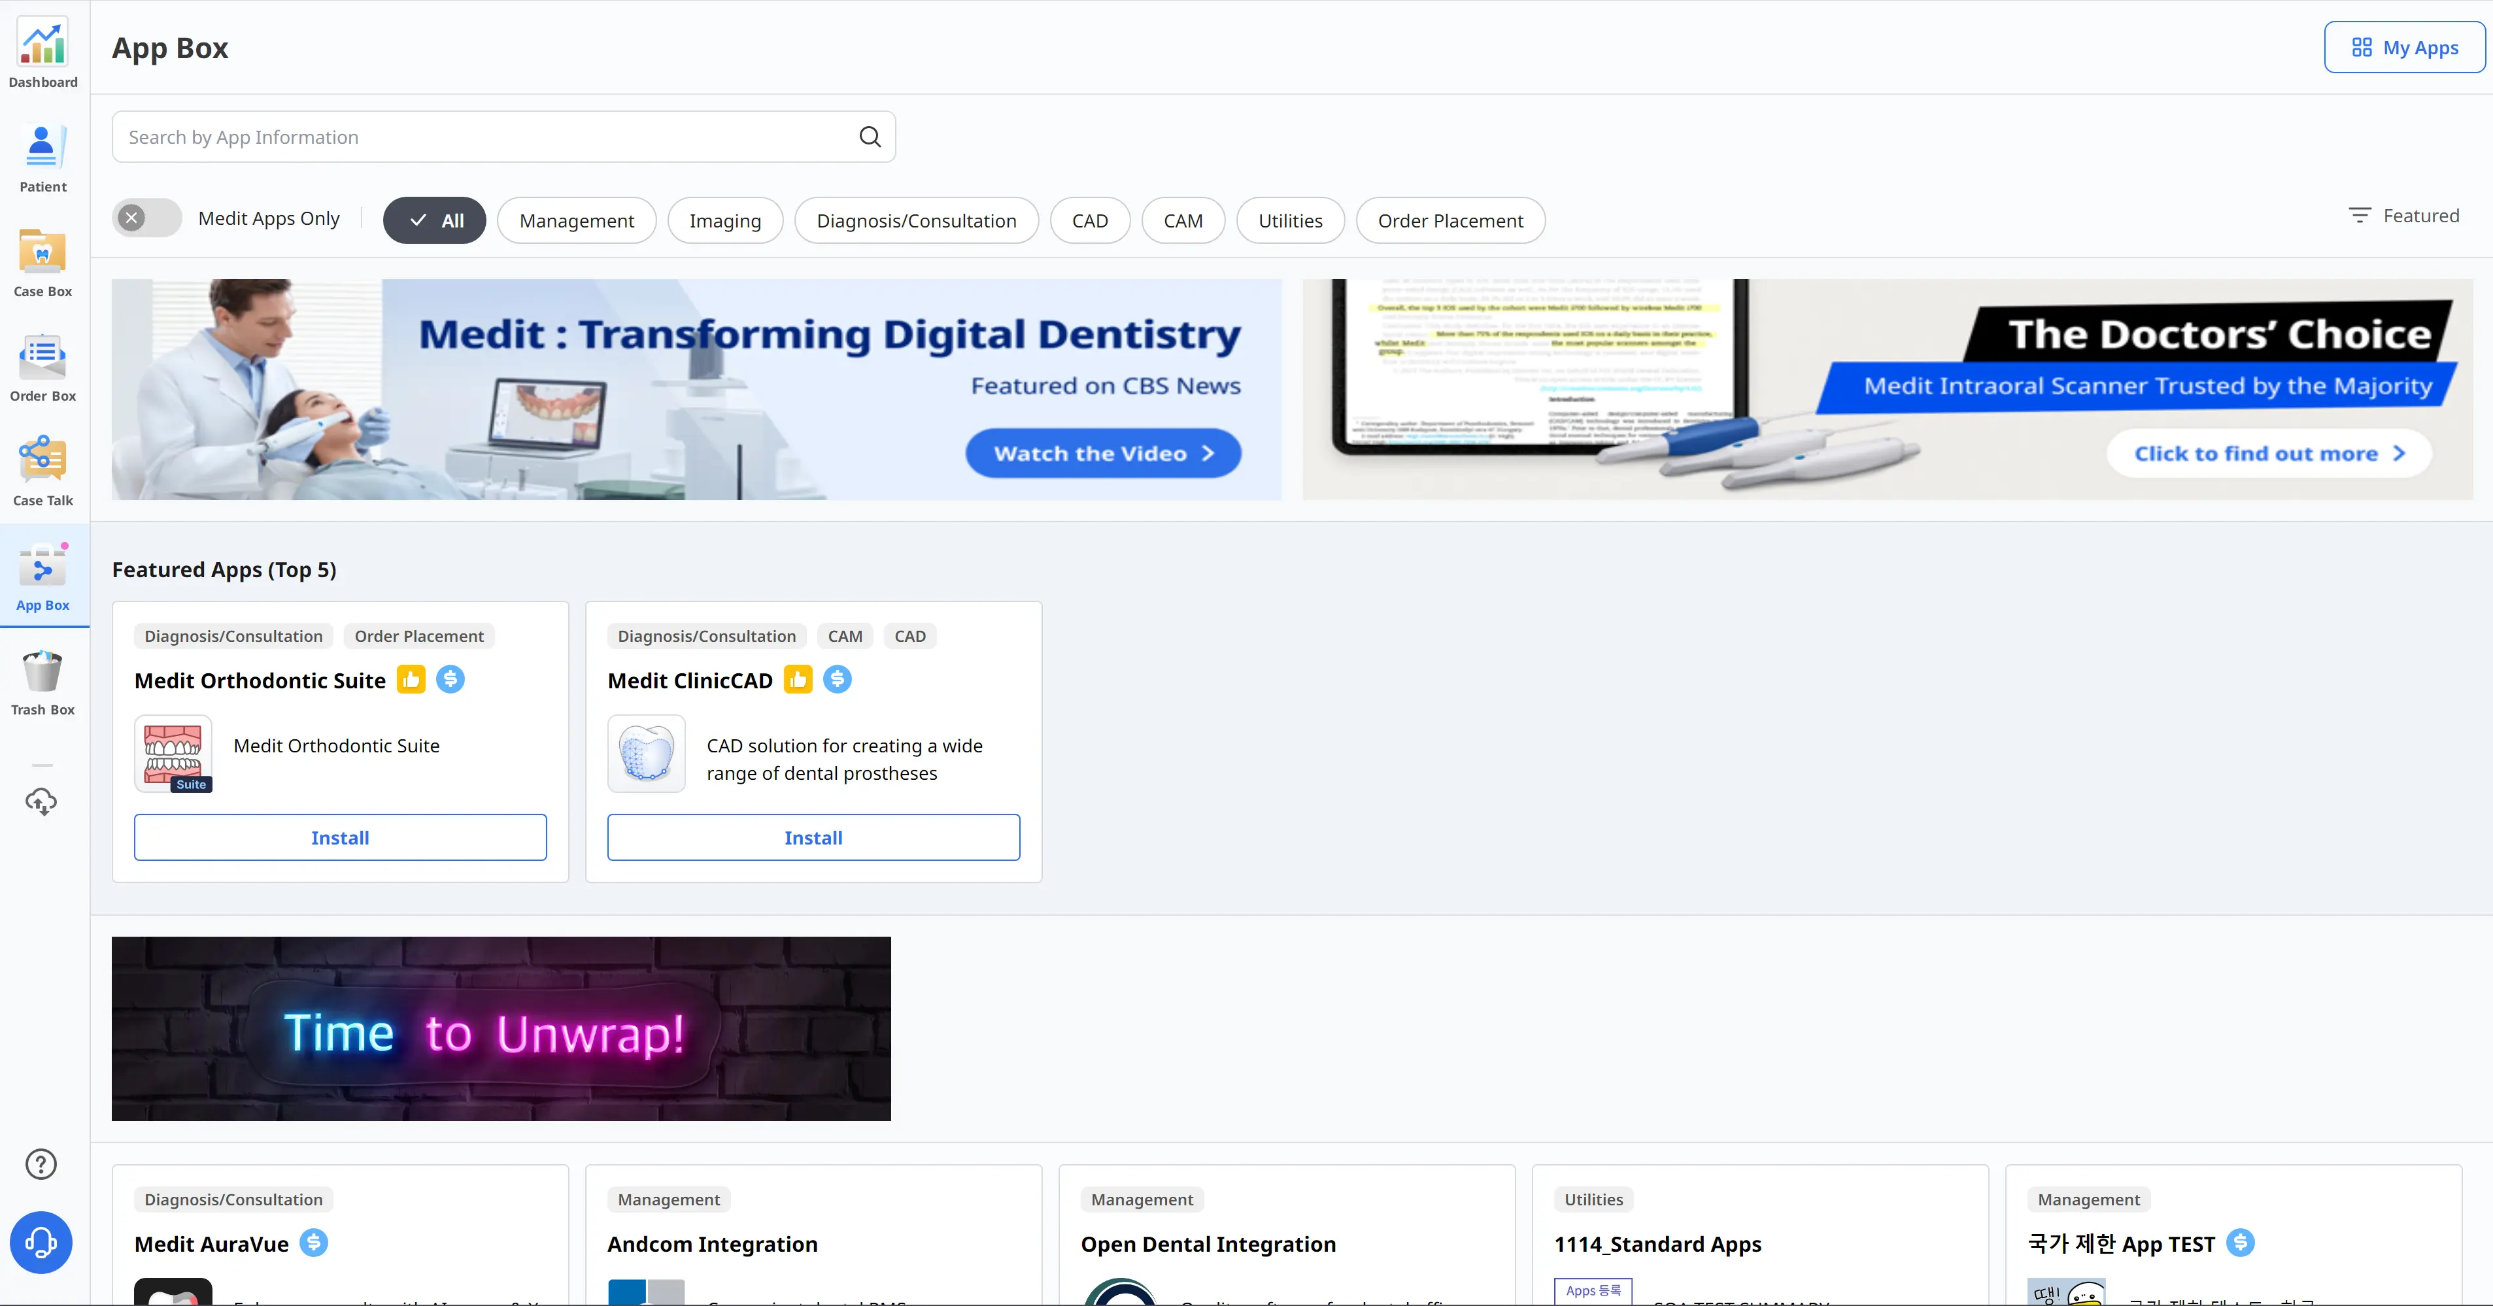
Task: Click the Medit ClinicCAD tooth app icon
Action: (x=647, y=754)
